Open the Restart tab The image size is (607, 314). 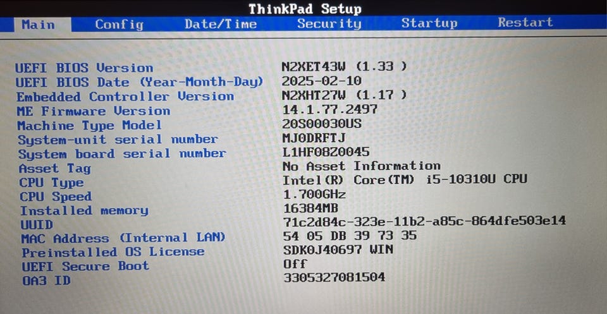[x=525, y=23]
